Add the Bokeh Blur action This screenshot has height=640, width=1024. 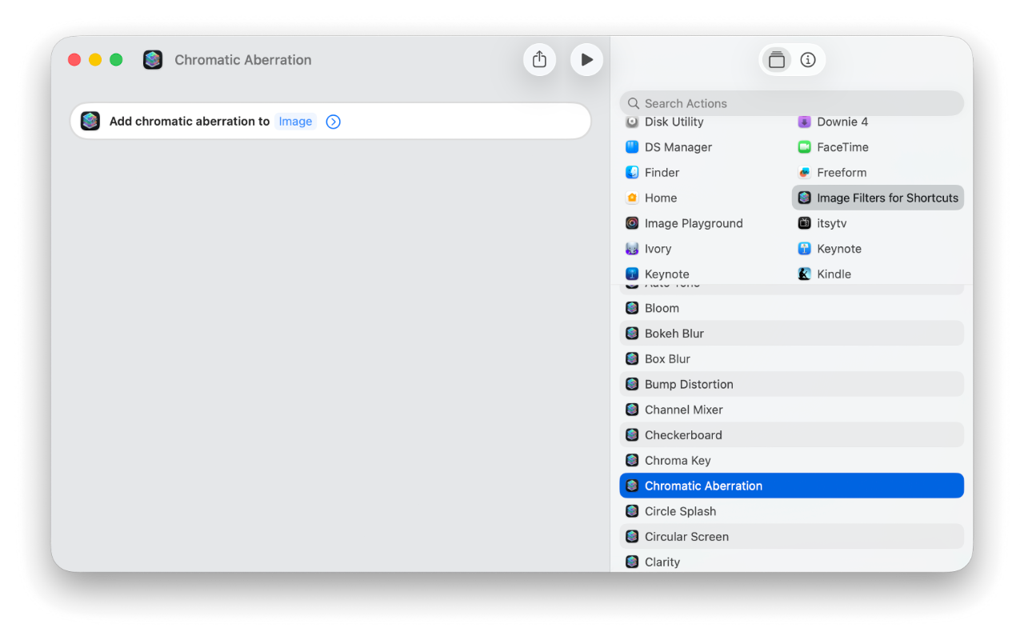[791, 334]
